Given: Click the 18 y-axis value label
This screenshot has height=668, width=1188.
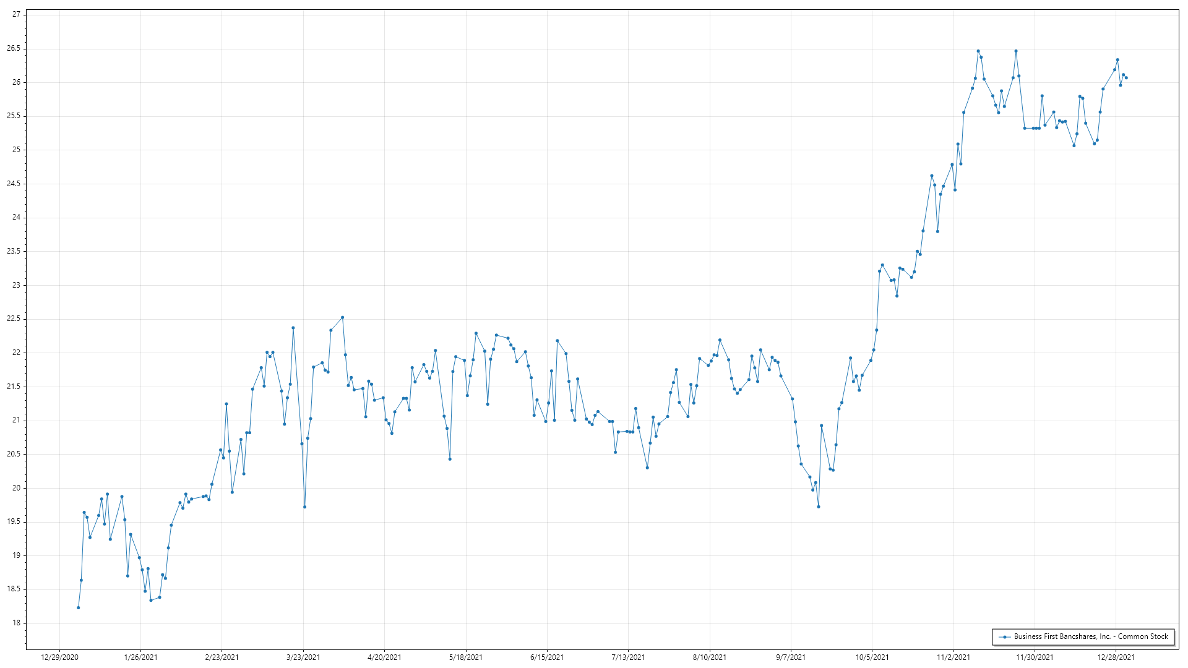Looking at the screenshot, I should (x=16, y=623).
